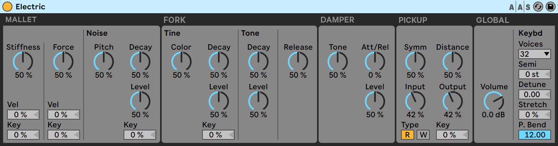Toggle the Electric device activator button
The width and height of the screenshot is (558, 146).
point(7,7)
